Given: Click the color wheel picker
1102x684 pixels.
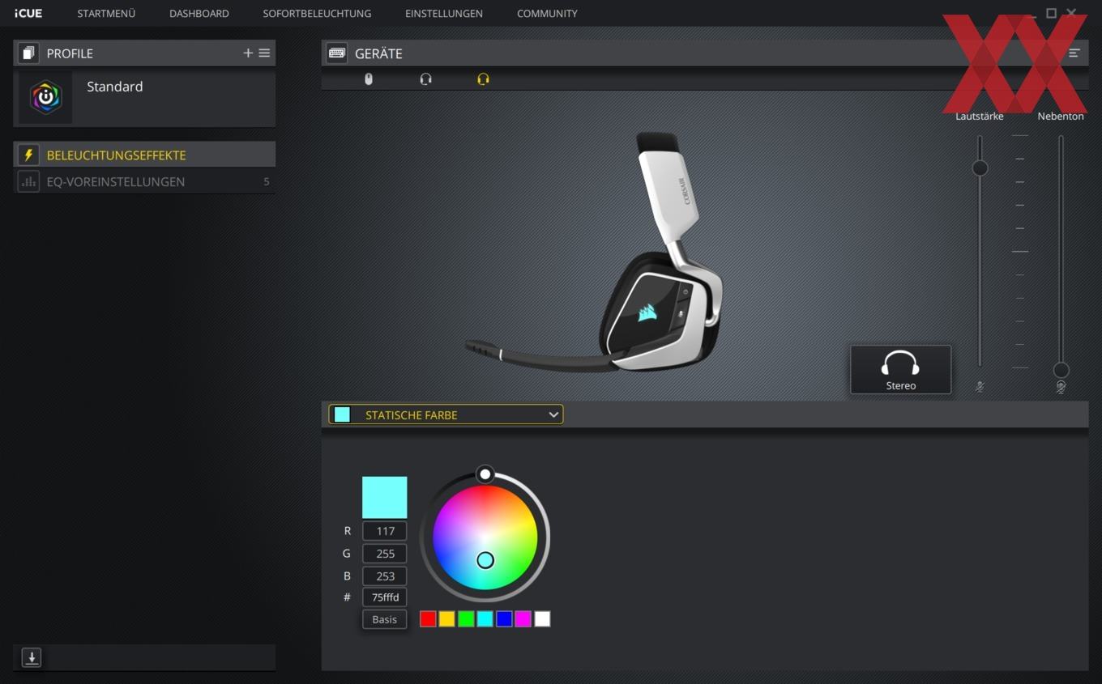Looking at the screenshot, I should click(x=485, y=537).
